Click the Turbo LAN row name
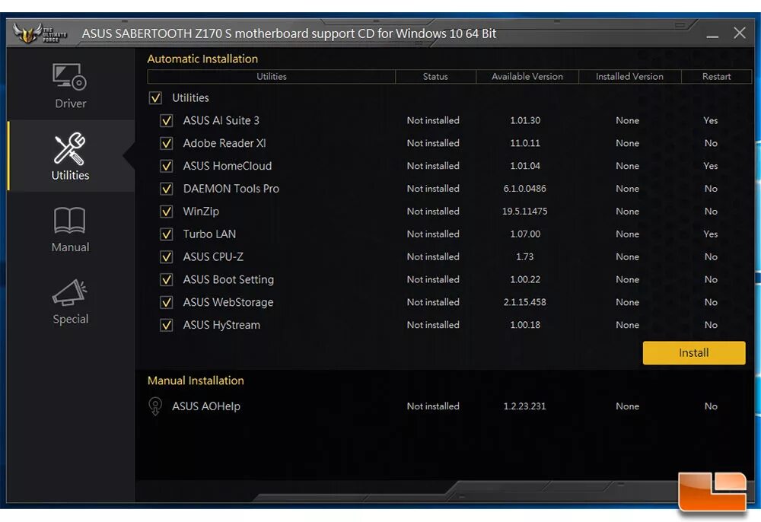 pyautogui.click(x=209, y=234)
